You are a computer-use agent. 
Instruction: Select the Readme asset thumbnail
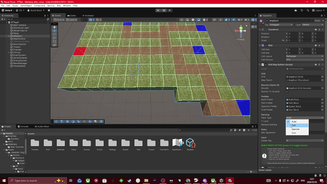190,144
